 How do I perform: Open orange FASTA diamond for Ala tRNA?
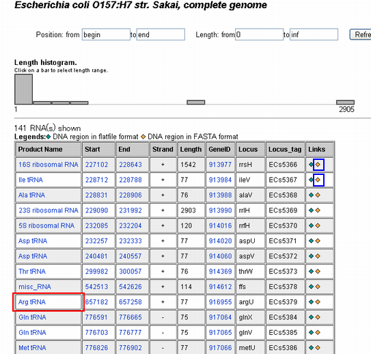click(318, 195)
